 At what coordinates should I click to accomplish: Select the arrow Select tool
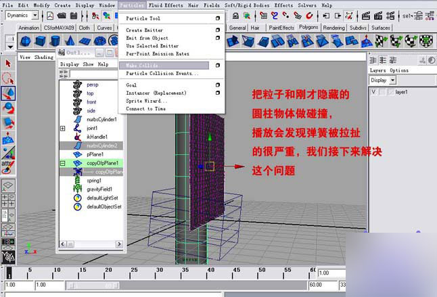pos(8,64)
